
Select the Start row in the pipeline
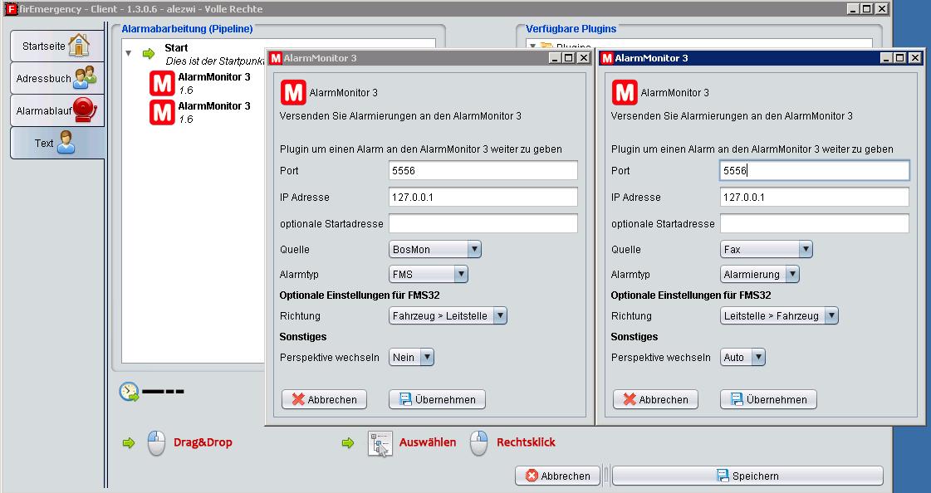click(202, 54)
